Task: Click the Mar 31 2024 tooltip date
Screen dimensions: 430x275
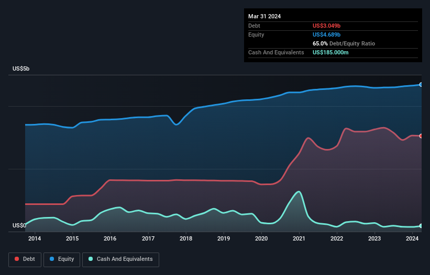Action: tap(264, 16)
